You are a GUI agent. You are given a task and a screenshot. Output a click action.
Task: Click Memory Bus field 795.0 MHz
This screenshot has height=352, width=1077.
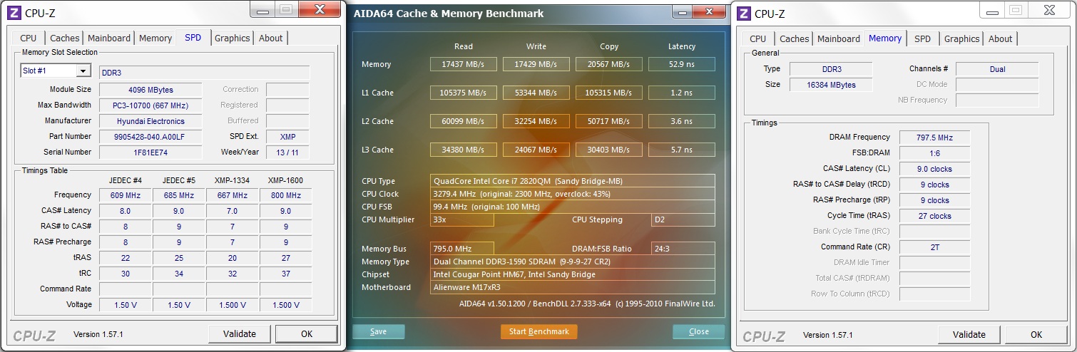click(x=462, y=249)
